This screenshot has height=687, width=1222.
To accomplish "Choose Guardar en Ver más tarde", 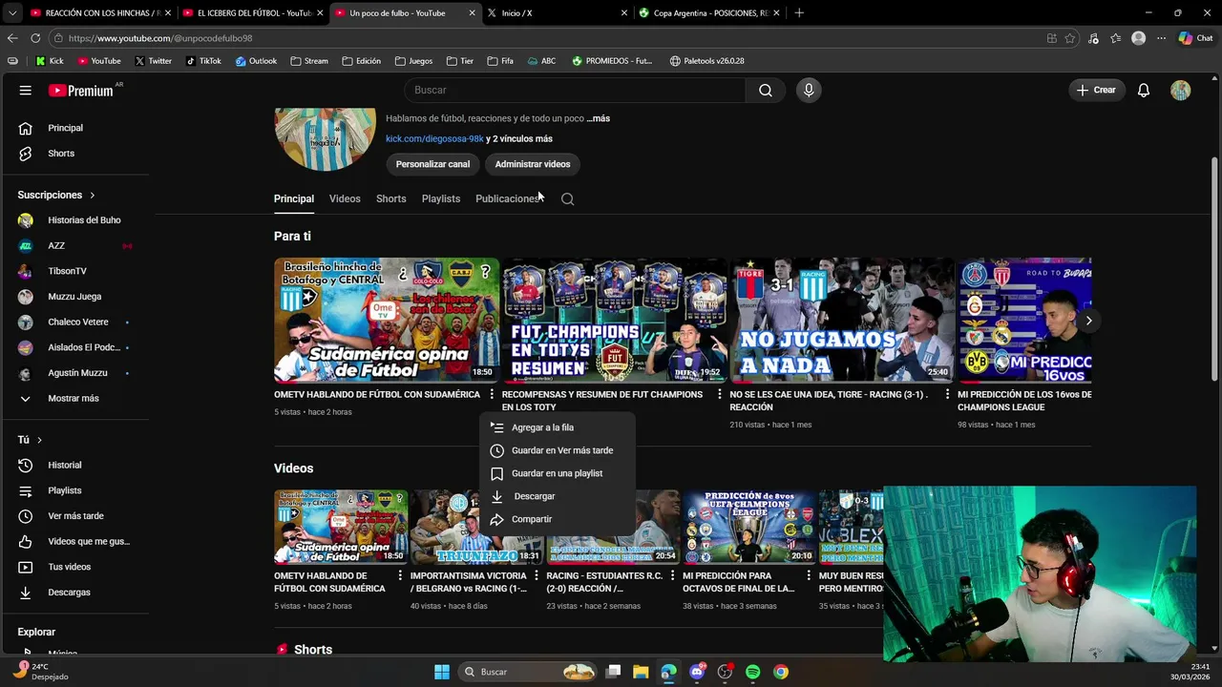I will 557,450.
